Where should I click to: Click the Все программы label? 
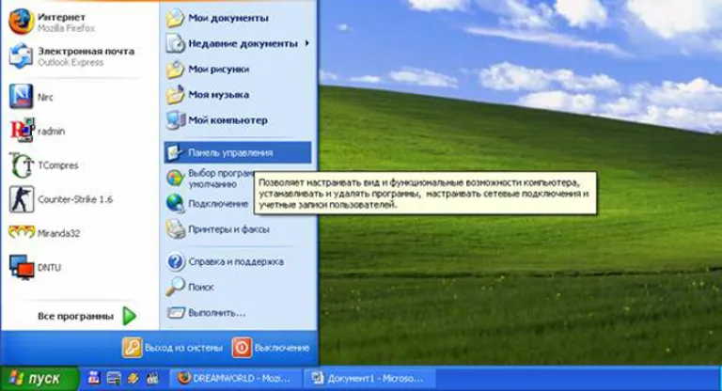(x=75, y=317)
